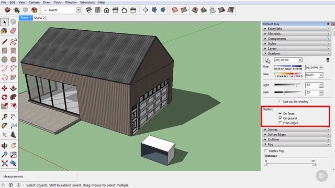Choose the Make Component tool

point(13,22)
